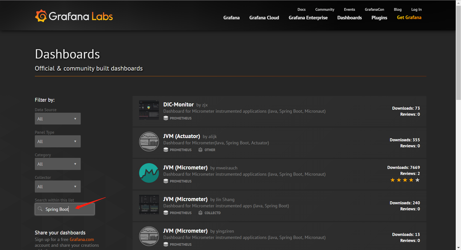The image size is (461, 250).
Task: Click the Grafana Labs logo
Action: point(74,16)
